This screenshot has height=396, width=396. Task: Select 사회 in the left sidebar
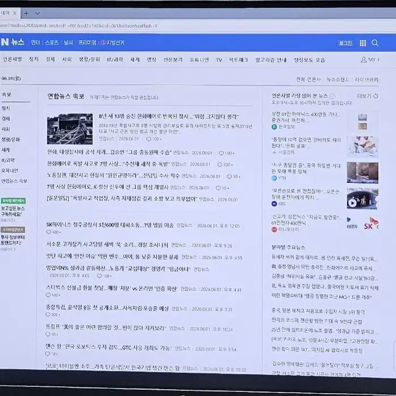[x=6, y=129]
